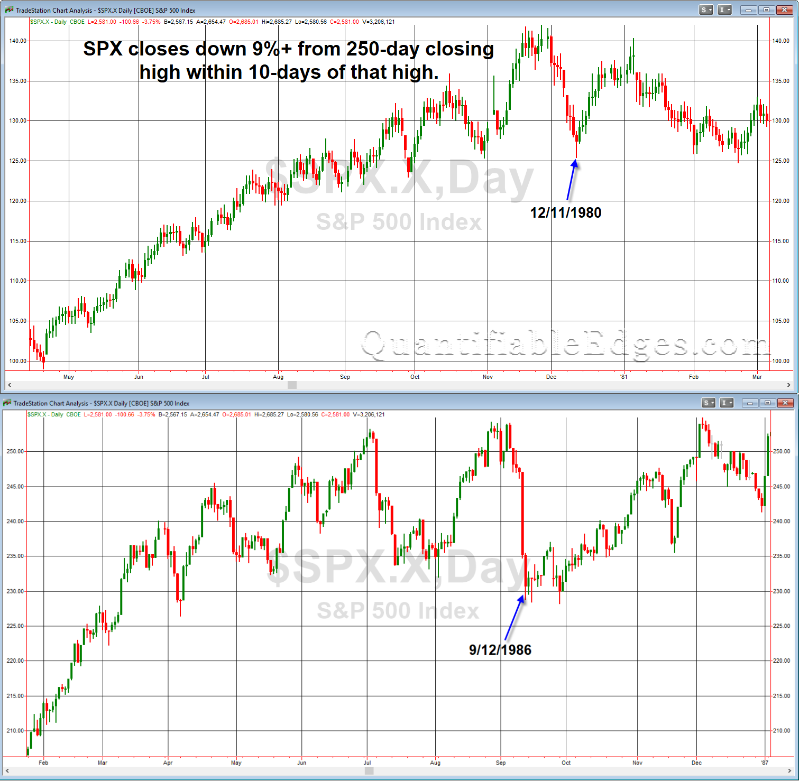Maximize the bottom chart window
The width and height of the screenshot is (799, 781).
click(x=768, y=403)
